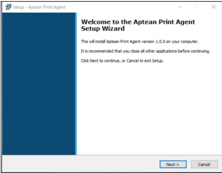The image size is (222, 173).
Task: Click the 'Welcome to the Aptean Print Agent' heading
Action: (138, 22)
